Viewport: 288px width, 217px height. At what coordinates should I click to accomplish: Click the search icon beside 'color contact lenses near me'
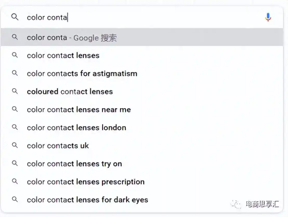[15, 110]
